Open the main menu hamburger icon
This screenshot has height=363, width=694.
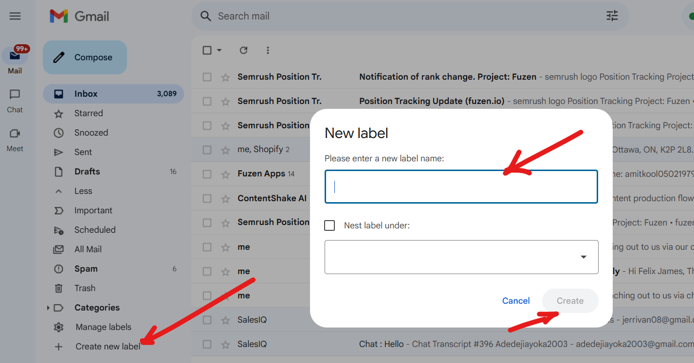(15, 16)
